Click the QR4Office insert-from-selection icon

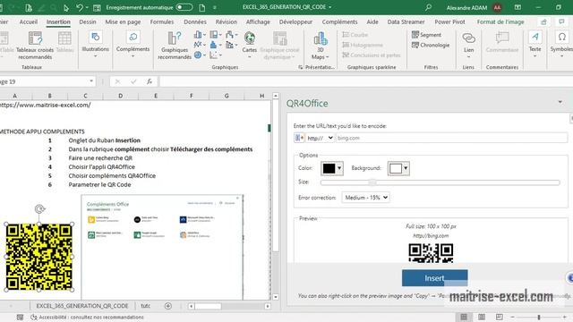(299, 138)
